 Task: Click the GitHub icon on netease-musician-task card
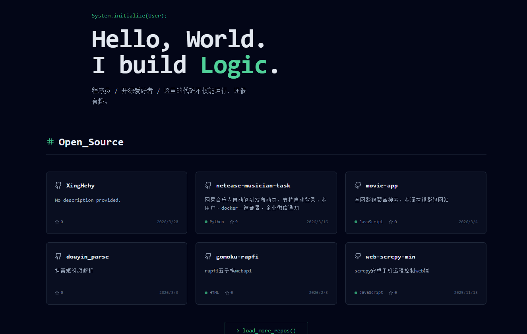pos(208,185)
